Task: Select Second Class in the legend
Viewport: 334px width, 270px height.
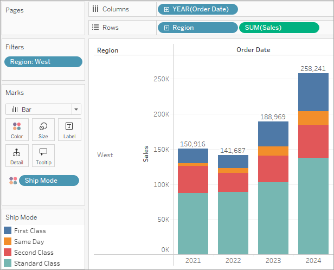Action: [34, 253]
